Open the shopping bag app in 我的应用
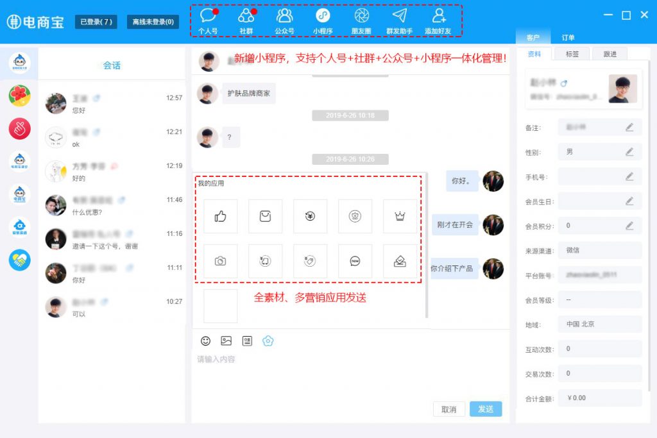The image size is (657, 438). [265, 216]
